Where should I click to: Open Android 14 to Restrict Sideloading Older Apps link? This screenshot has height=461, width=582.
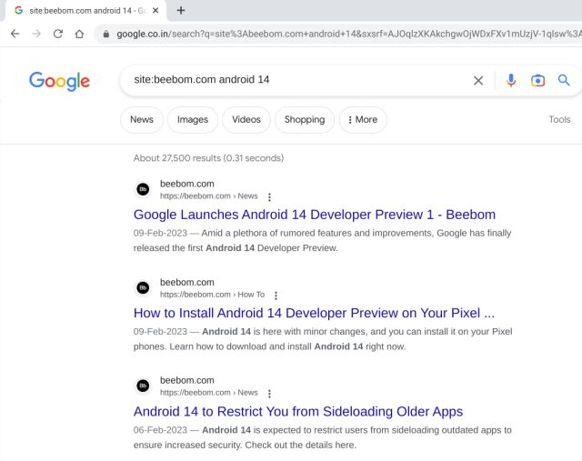298,411
